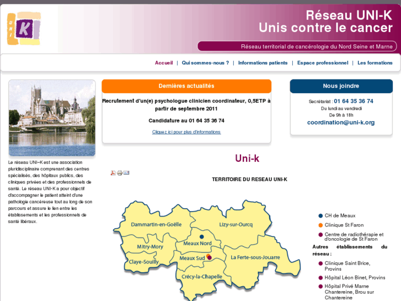The width and height of the screenshot is (401, 301).
Task: Select Crécy-la-Chapelle on the map
Action: (x=202, y=277)
